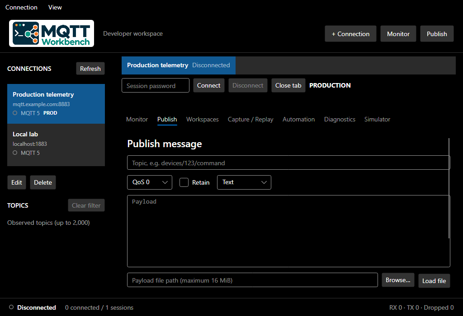Select the Local lab connection
Image resolution: width=463 pixels, height=316 pixels.
(x=56, y=145)
